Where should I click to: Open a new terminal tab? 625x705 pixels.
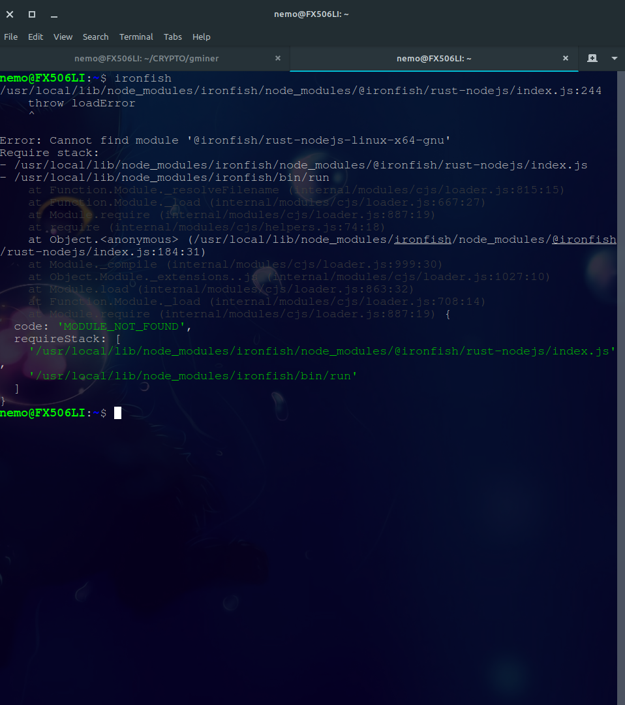(x=592, y=58)
